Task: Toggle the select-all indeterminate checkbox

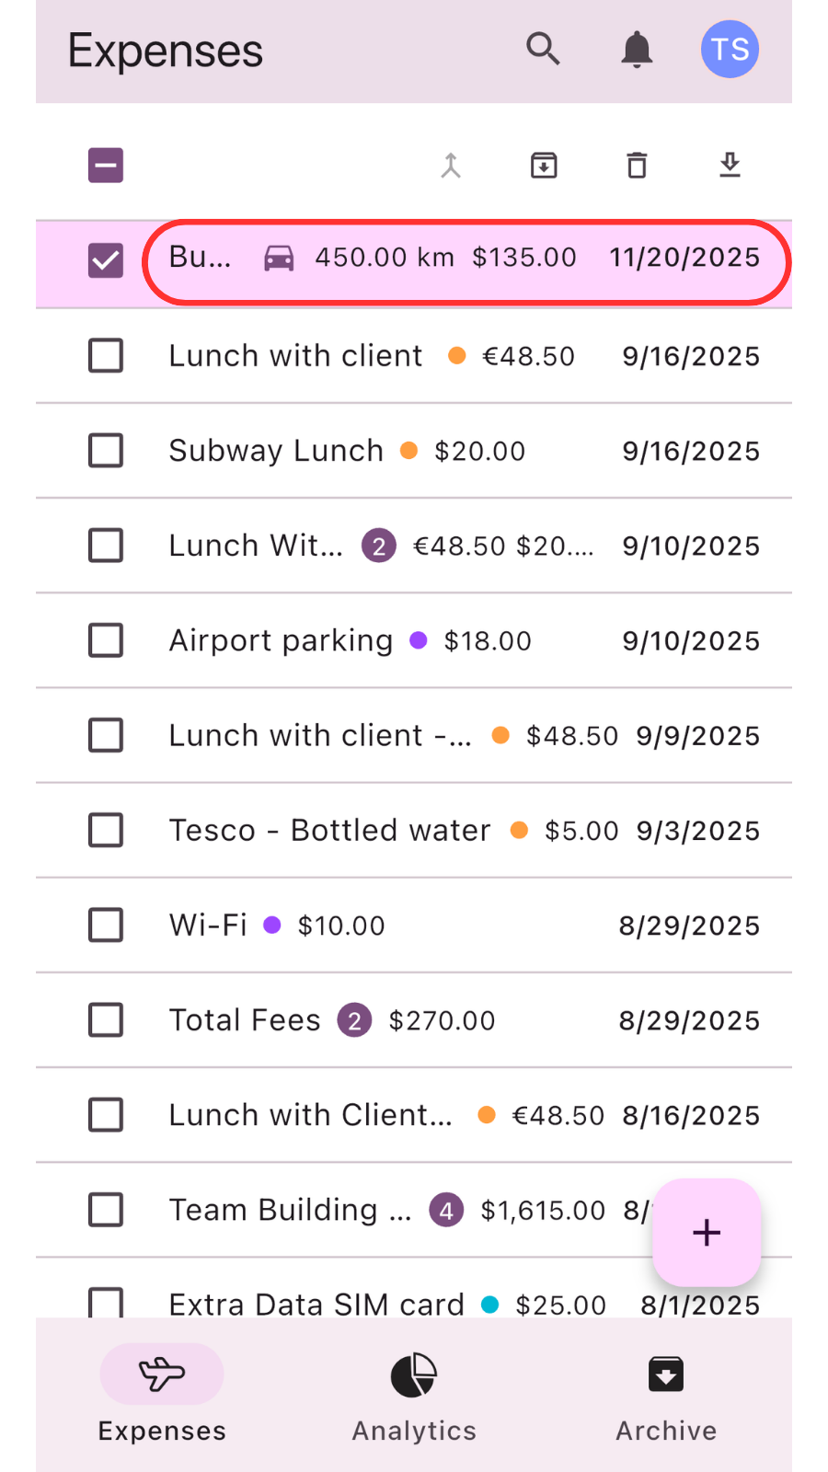Action: coord(106,166)
